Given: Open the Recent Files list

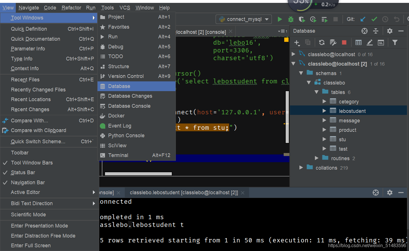Looking at the screenshot, I should (49, 80).
